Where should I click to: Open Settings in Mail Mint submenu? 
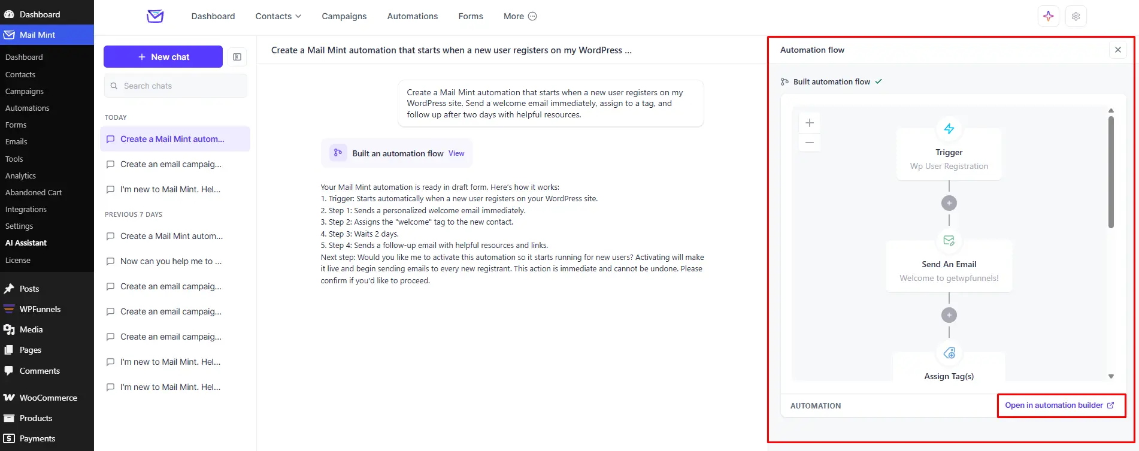point(19,226)
